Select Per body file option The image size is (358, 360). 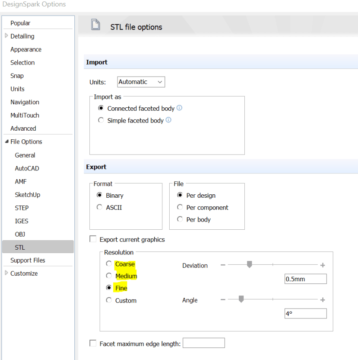click(180, 219)
